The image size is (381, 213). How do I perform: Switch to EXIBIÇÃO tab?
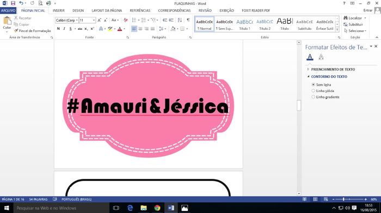point(226,10)
